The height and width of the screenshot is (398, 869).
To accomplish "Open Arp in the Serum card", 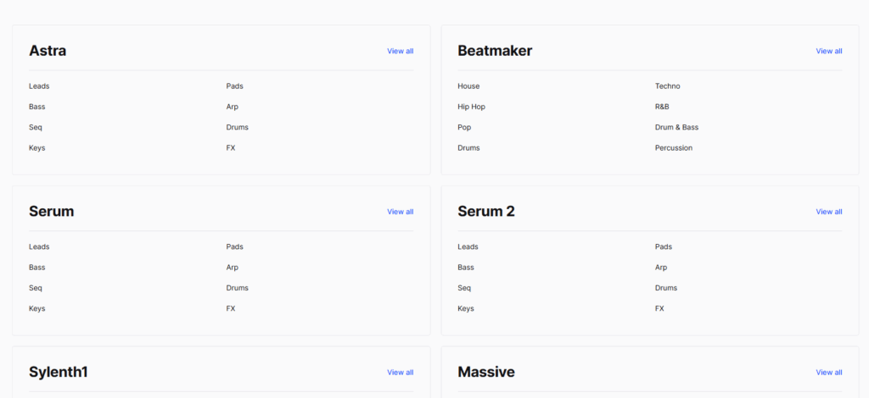I will (233, 268).
